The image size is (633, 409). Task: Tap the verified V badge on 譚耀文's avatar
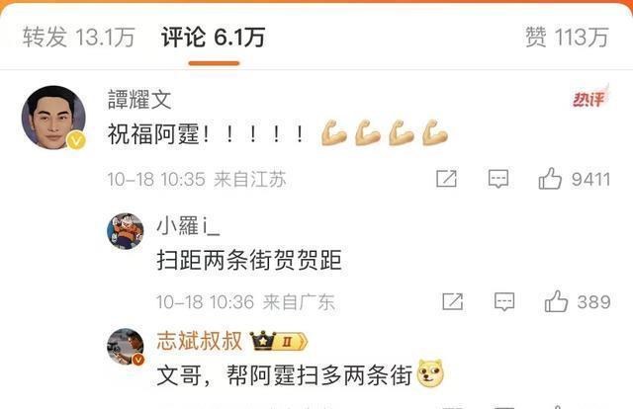coord(76,140)
